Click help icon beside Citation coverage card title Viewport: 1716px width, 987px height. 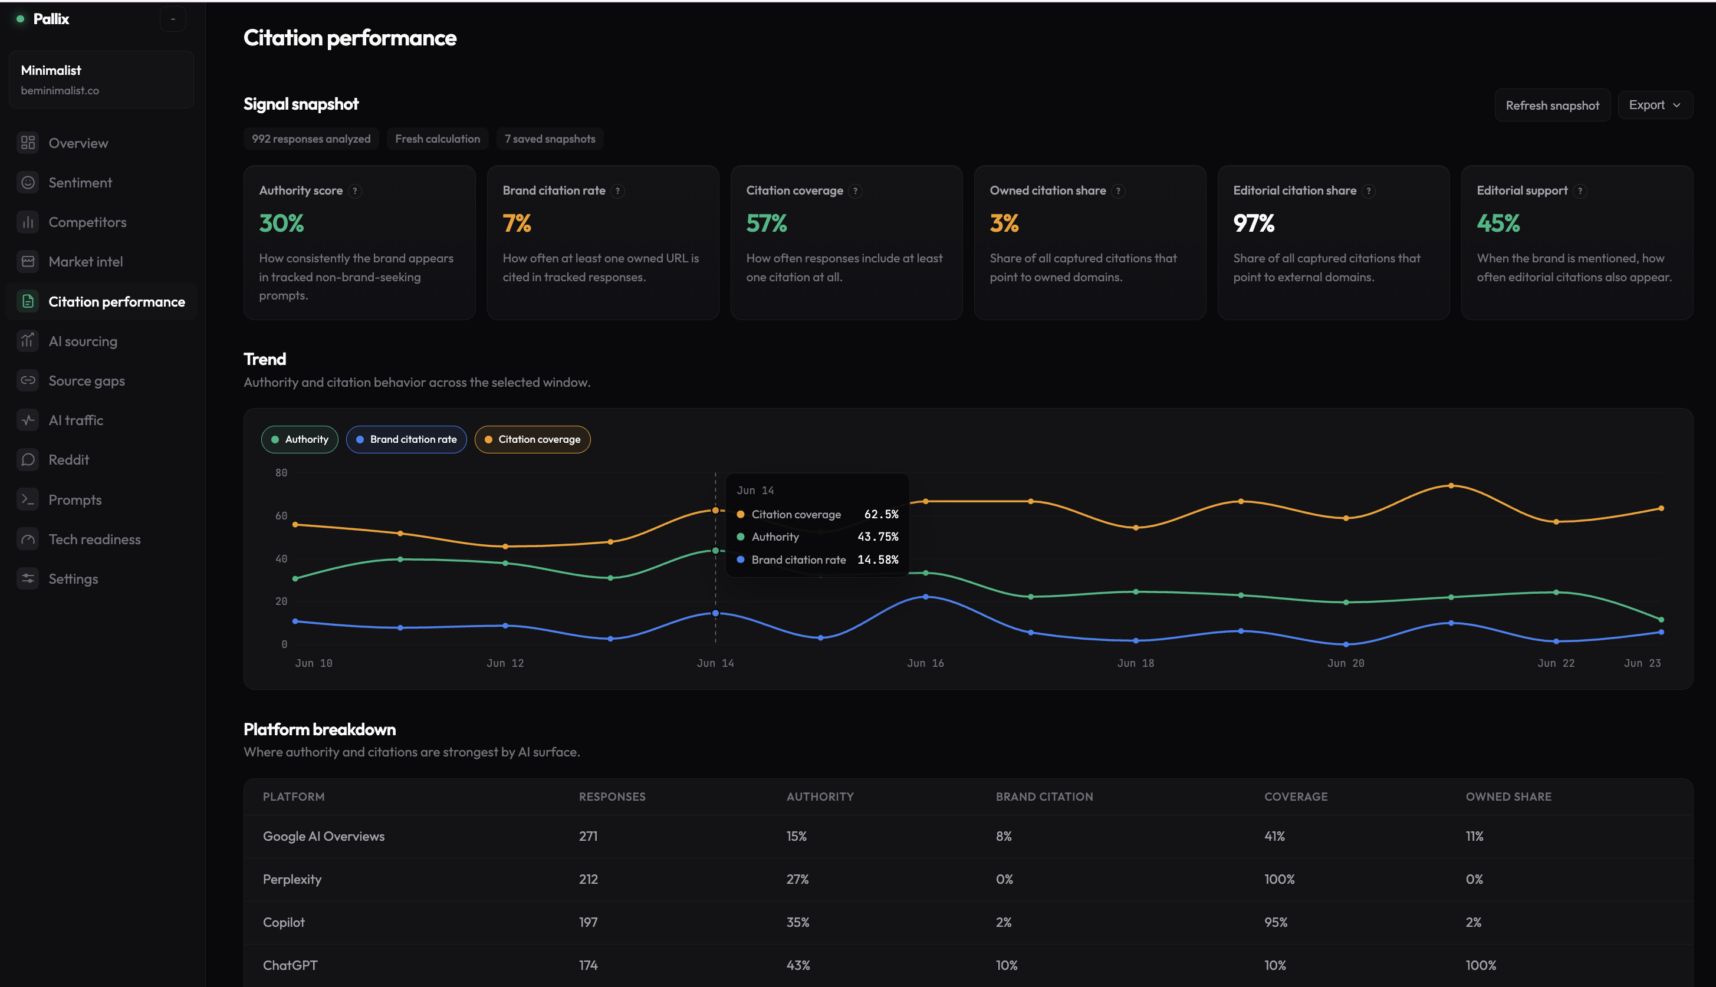click(856, 191)
